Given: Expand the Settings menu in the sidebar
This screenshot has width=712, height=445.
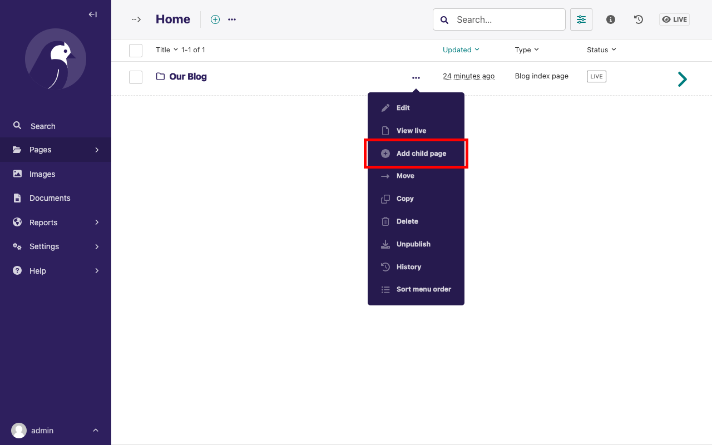Looking at the screenshot, I should pyautogui.click(x=44, y=246).
